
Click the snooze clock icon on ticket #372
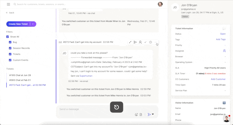[150, 42]
